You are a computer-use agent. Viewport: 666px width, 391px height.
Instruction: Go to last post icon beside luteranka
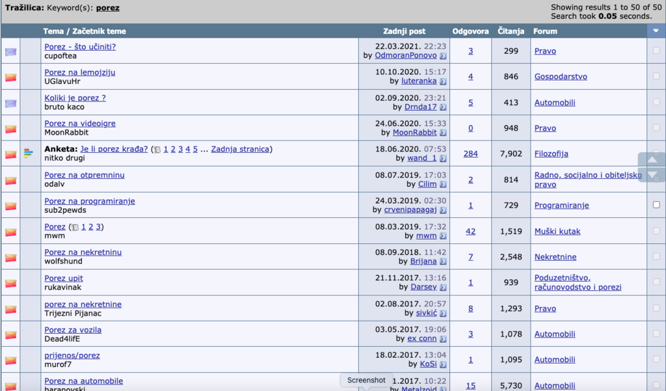(443, 81)
